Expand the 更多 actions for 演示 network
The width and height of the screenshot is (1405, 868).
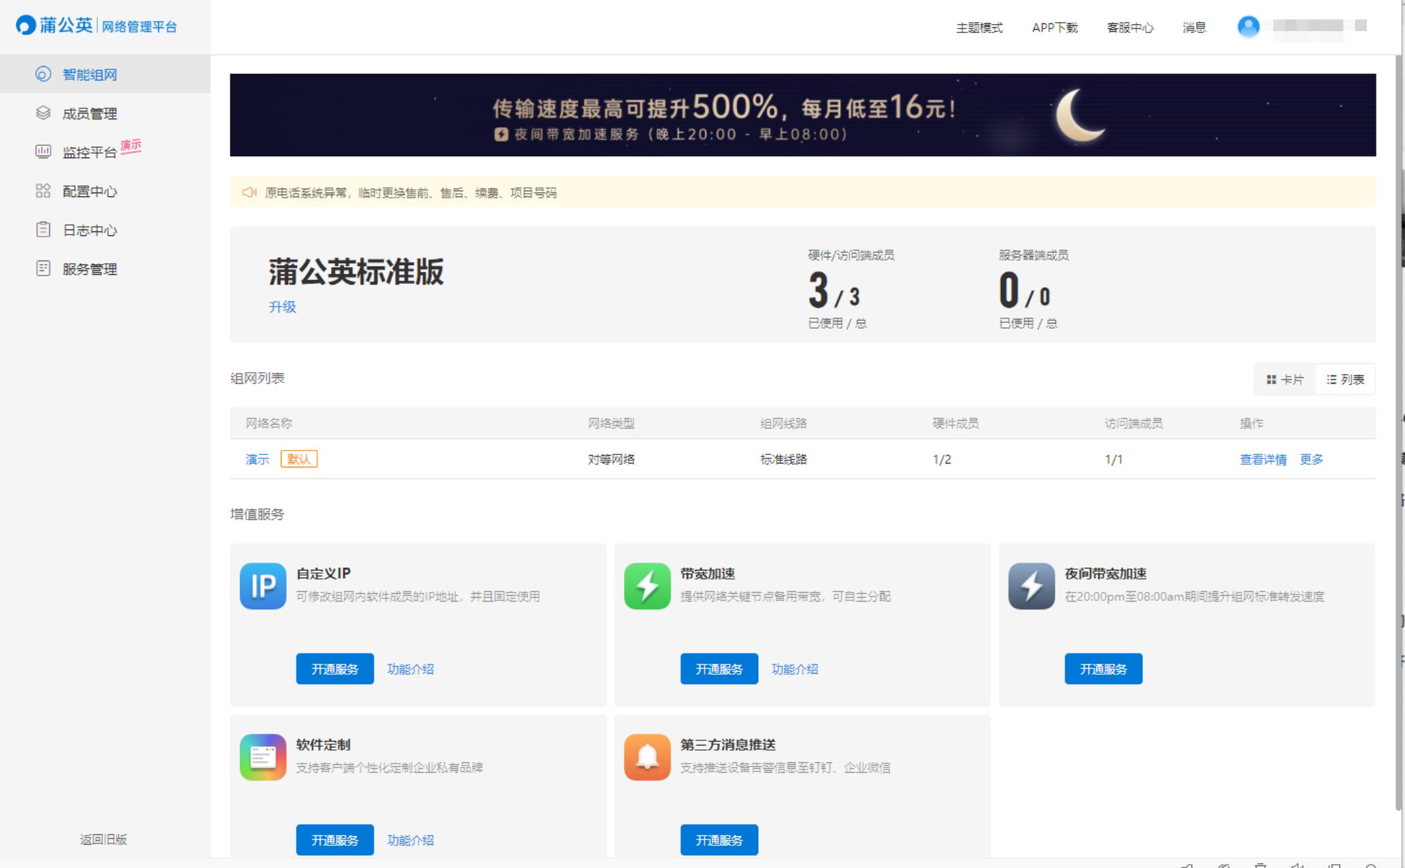tap(1311, 459)
